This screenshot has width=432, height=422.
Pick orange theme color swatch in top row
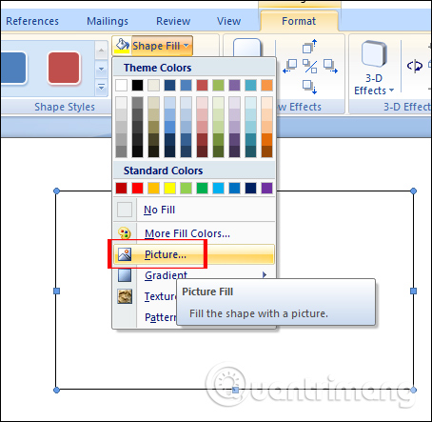266,85
